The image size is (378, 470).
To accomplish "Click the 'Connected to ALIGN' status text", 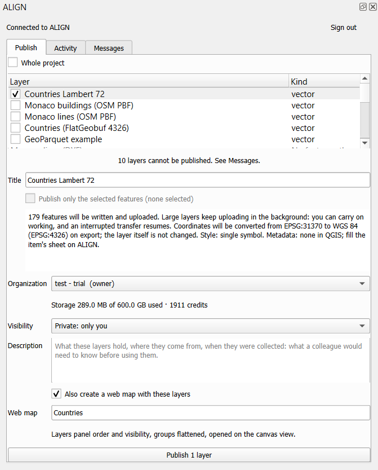I will click(x=38, y=28).
